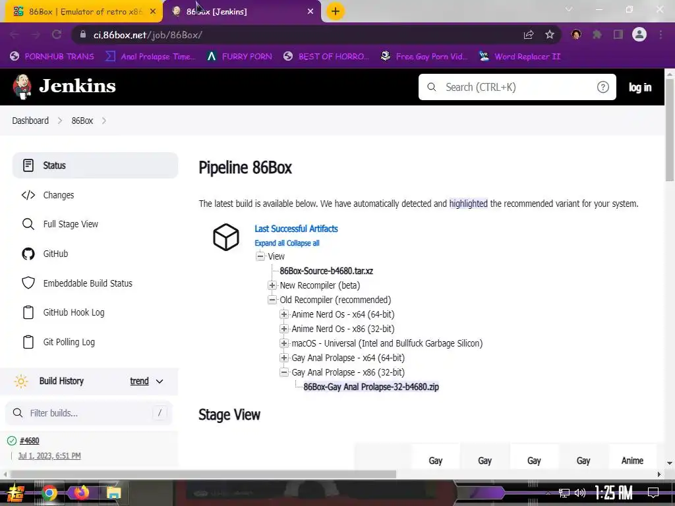
Task: Click the green success check icon for build #4680
Action: [12, 441]
